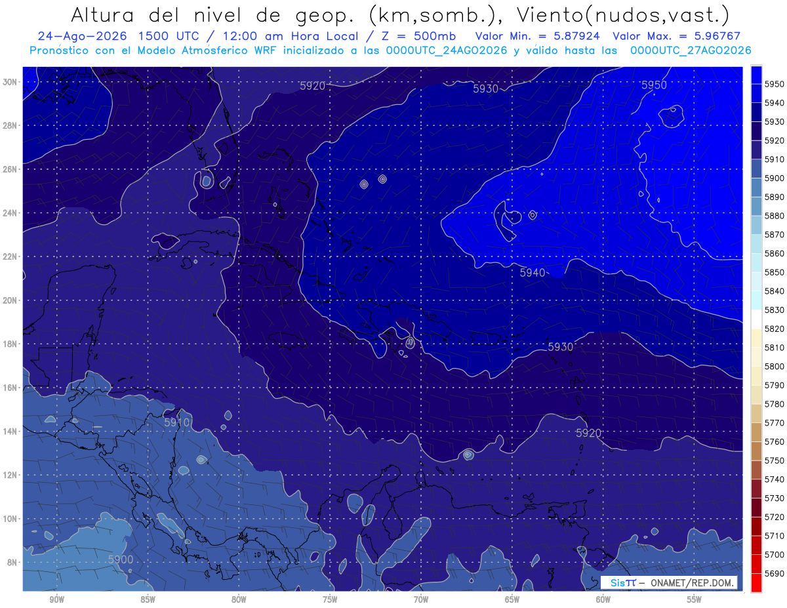787x608 pixels.
Task: Click the 12N latitude axis label
Action: 9,475
